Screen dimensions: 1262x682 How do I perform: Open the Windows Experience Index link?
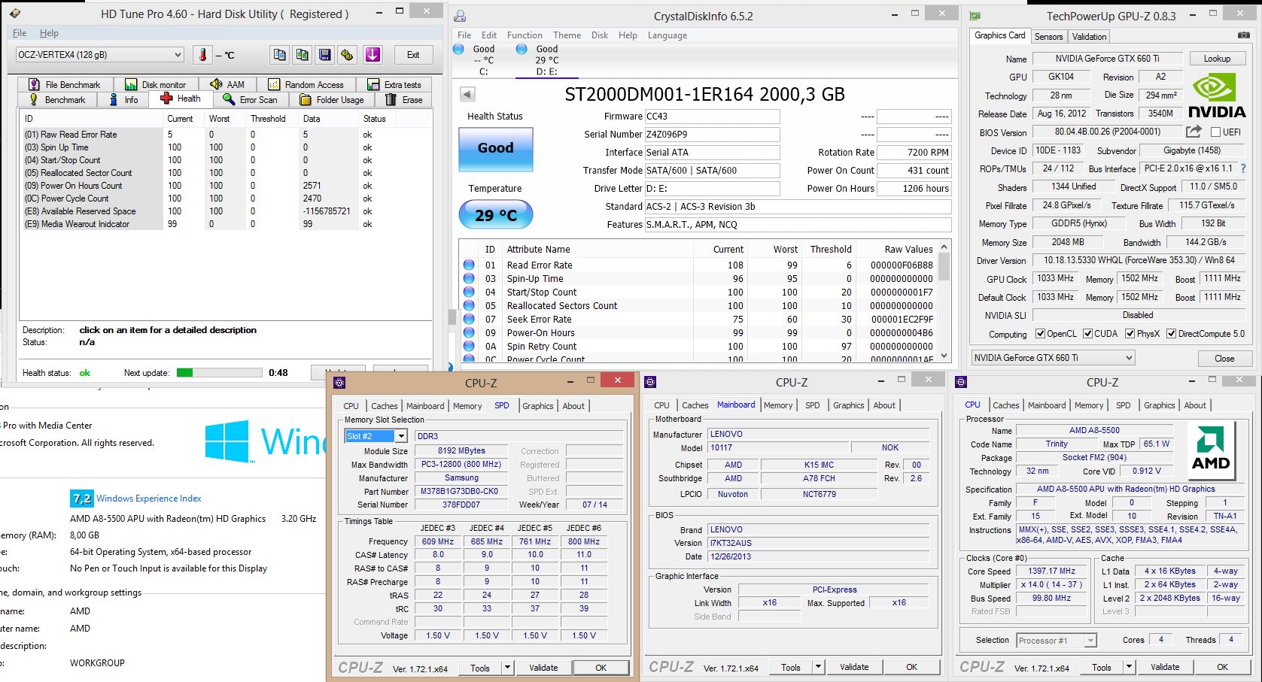(x=148, y=499)
